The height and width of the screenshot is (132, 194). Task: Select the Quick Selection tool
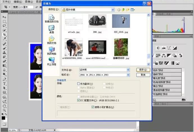[x=4, y=30]
